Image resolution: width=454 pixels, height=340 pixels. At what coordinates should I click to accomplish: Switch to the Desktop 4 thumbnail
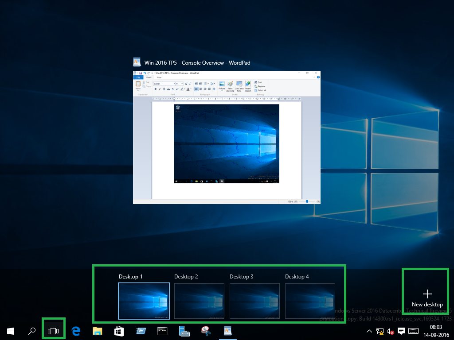[x=310, y=301]
